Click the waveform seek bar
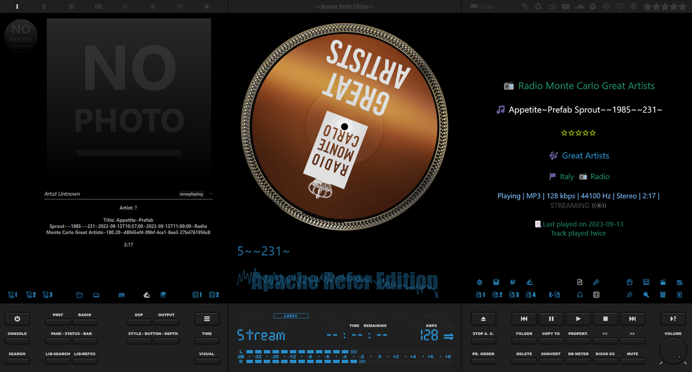Image resolution: width=692 pixels, height=372 pixels. tap(338, 282)
